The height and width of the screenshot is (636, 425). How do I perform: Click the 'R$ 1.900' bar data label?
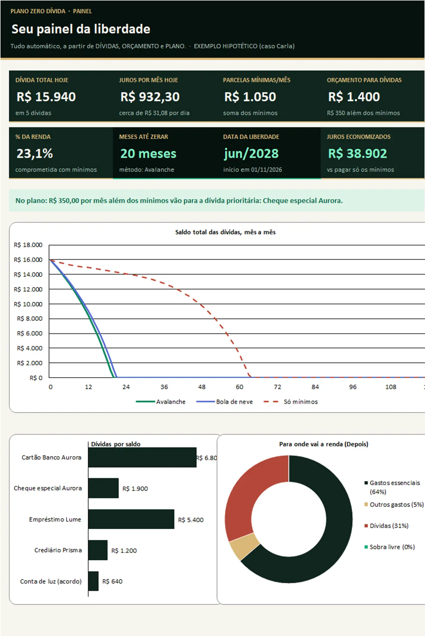point(135,489)
